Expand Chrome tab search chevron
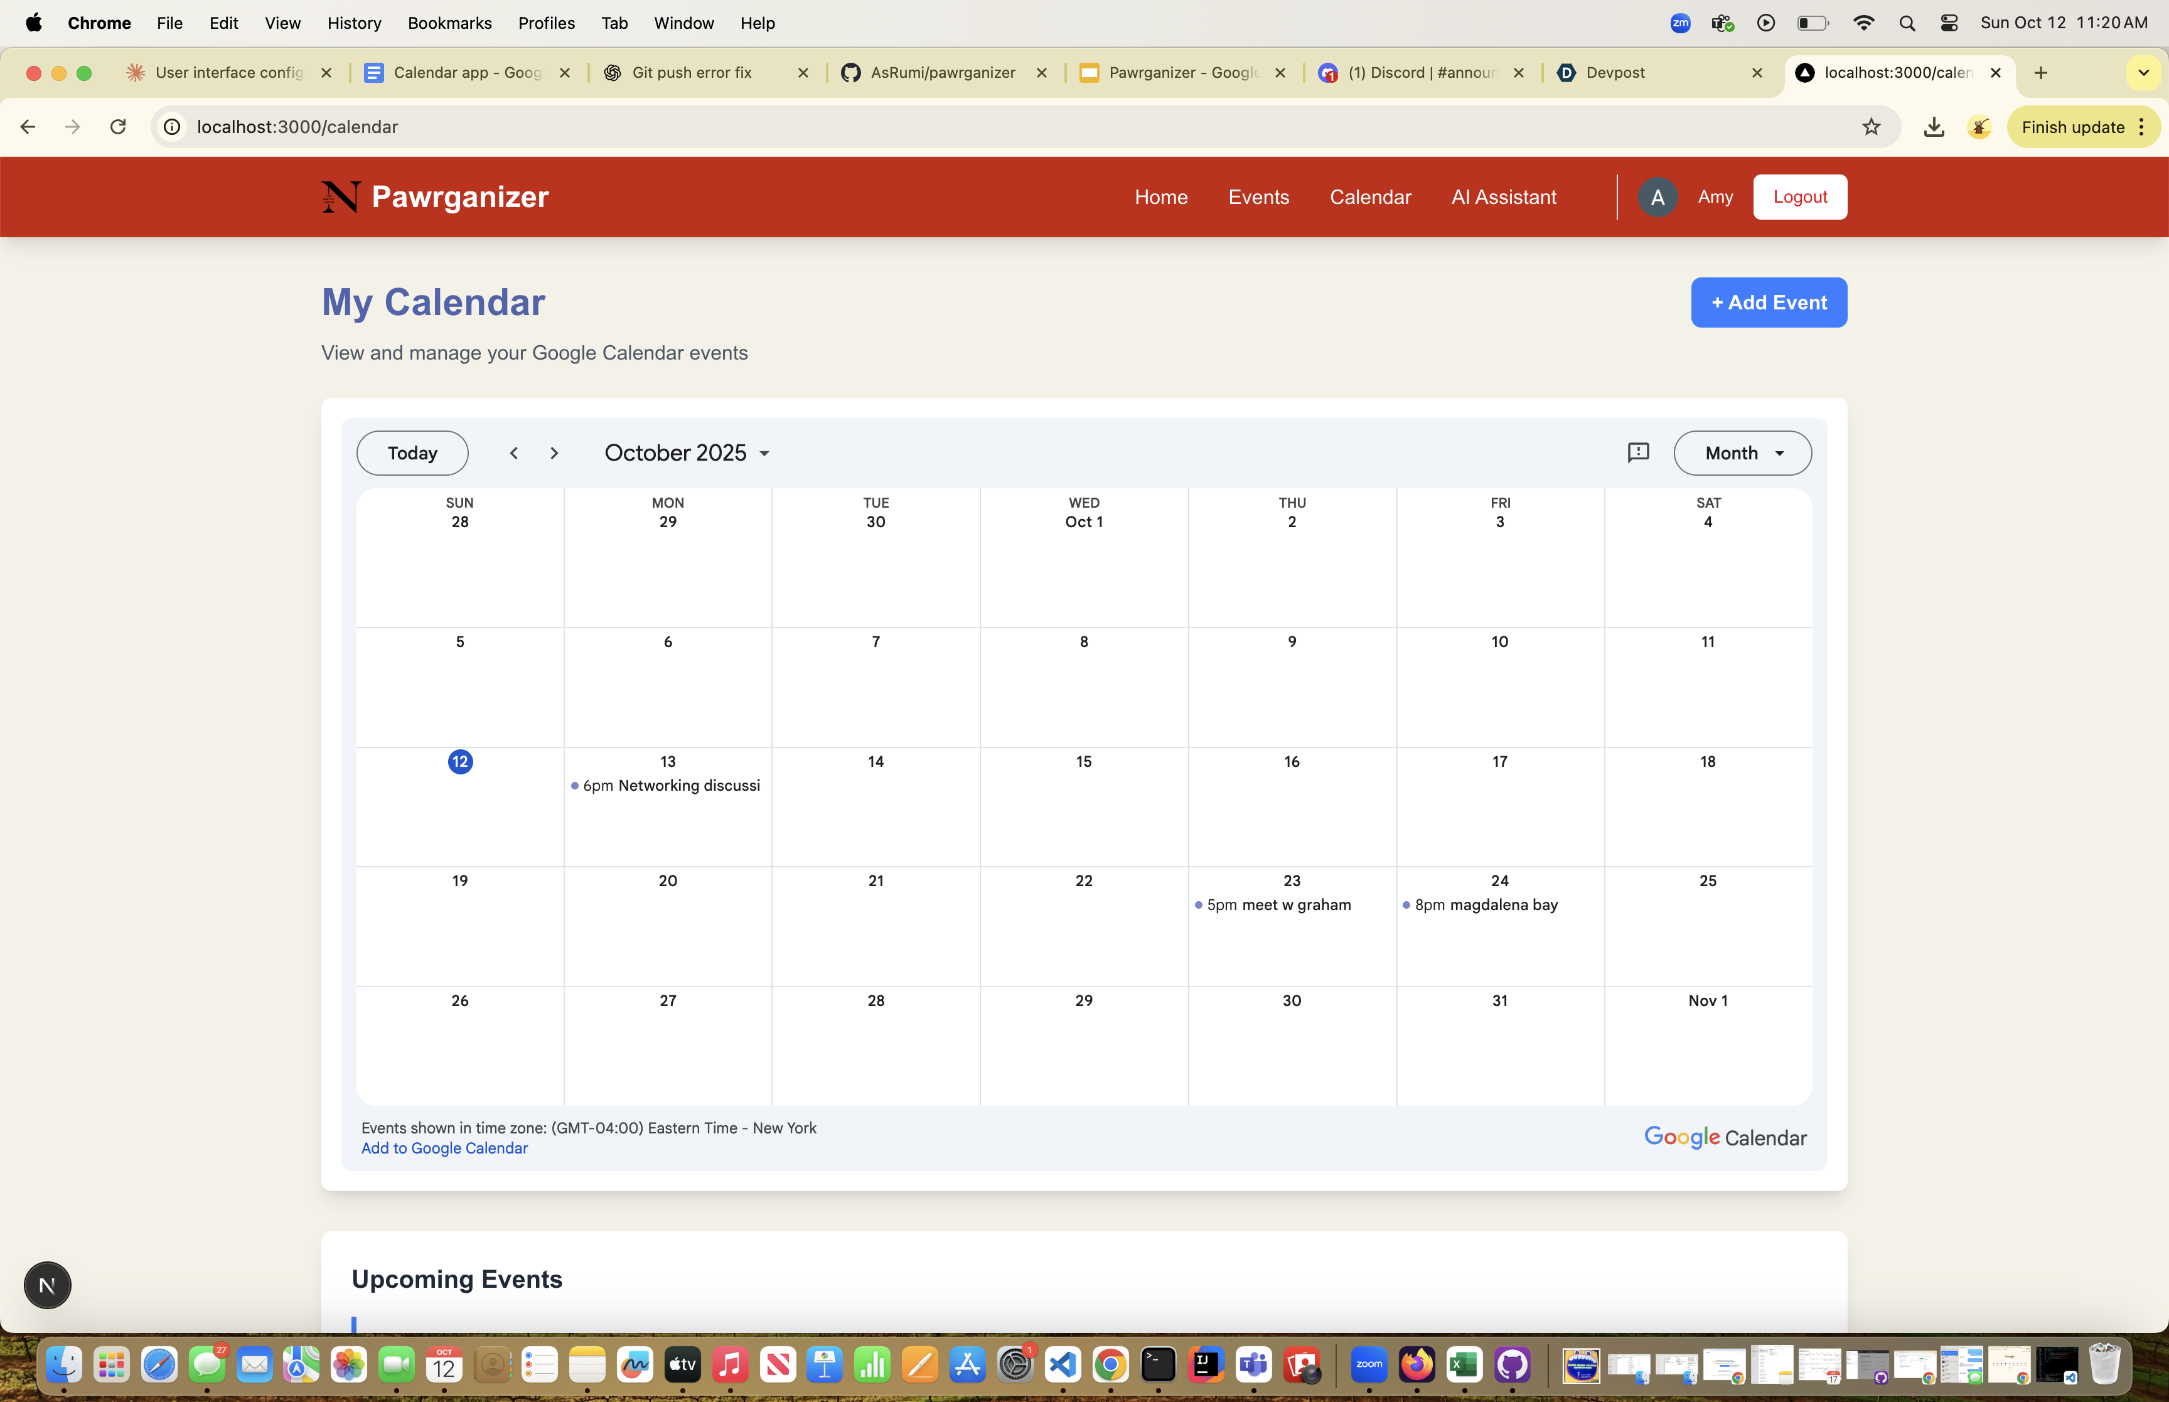Image resolution: width=2169 pixels, height=1402 pixels. coord(2143,73)
